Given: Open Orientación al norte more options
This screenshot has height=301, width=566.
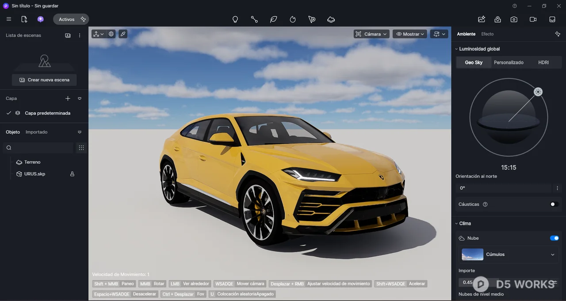Looking at the screenshot, I should [x=557, y=188].
